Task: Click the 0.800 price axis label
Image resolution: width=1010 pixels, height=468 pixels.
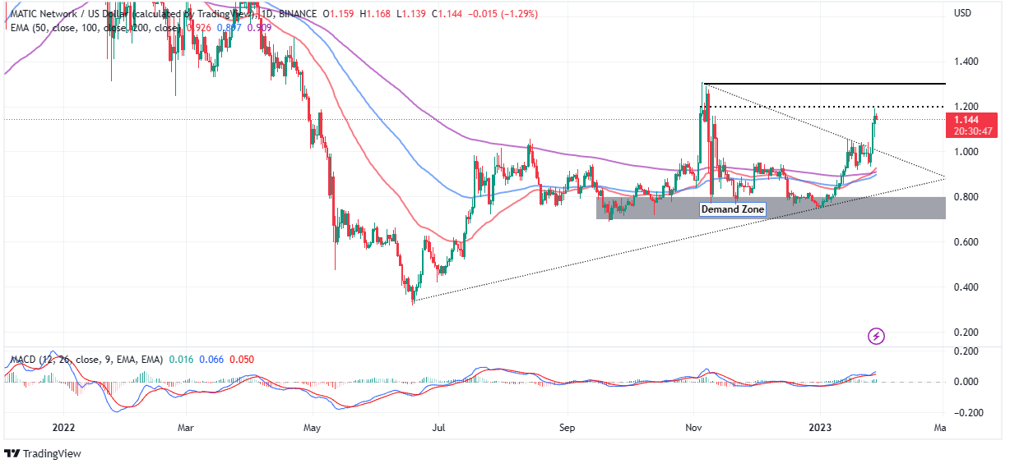Action: point(966,197)
